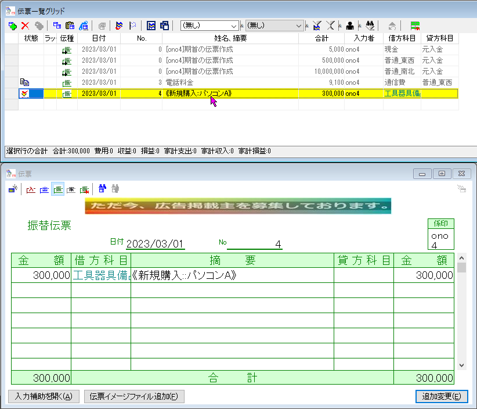Click 入力補助を開く(A) button
Image resolution: width=477 pixels, height=409 pixels.
(44, 397)
